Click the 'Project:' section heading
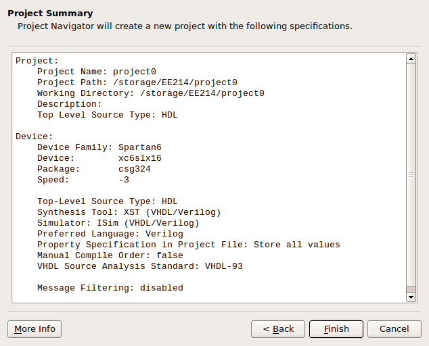Image resolution: width=429 pixels, height=346 pixels. [37, 61]
